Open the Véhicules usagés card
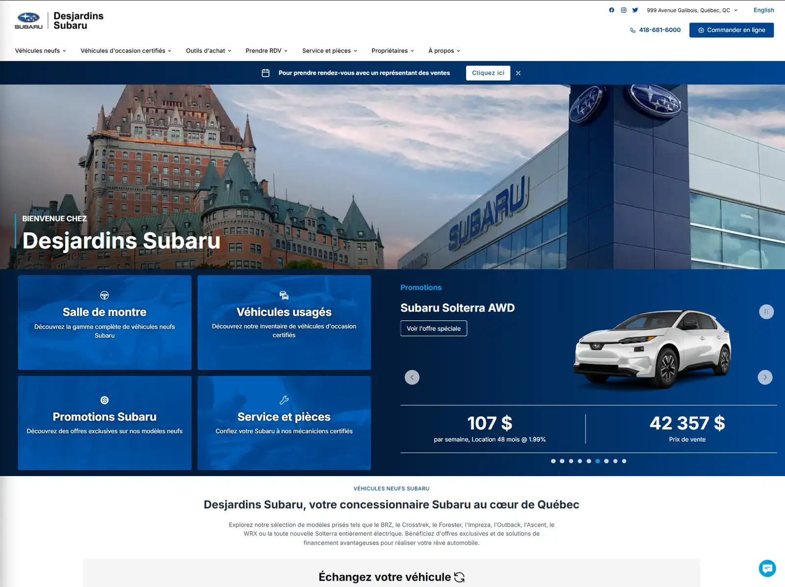 284,322
